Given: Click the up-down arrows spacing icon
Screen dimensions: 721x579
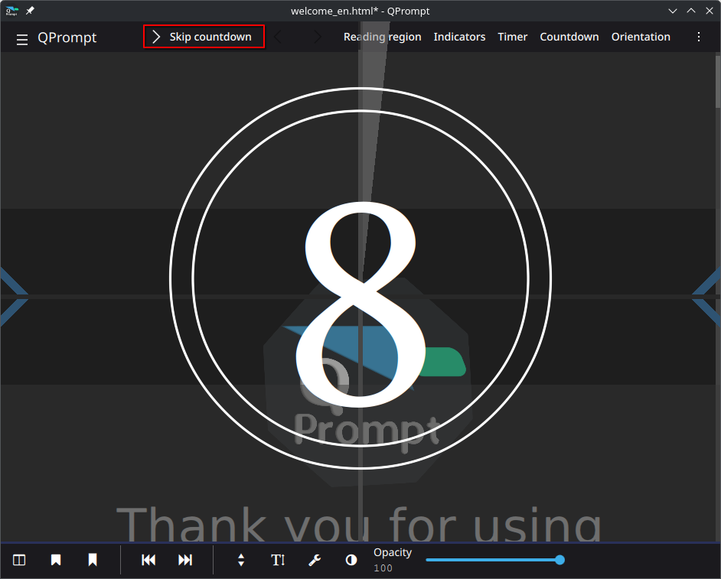Looking at the screenshot, I should coord(241,560).
